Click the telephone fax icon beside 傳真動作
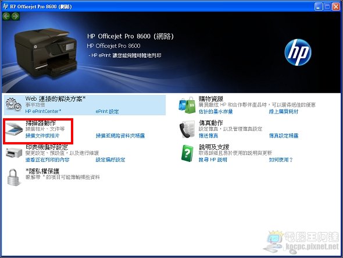343x258 pixels. pyautogui.click(x=187, y=129)
